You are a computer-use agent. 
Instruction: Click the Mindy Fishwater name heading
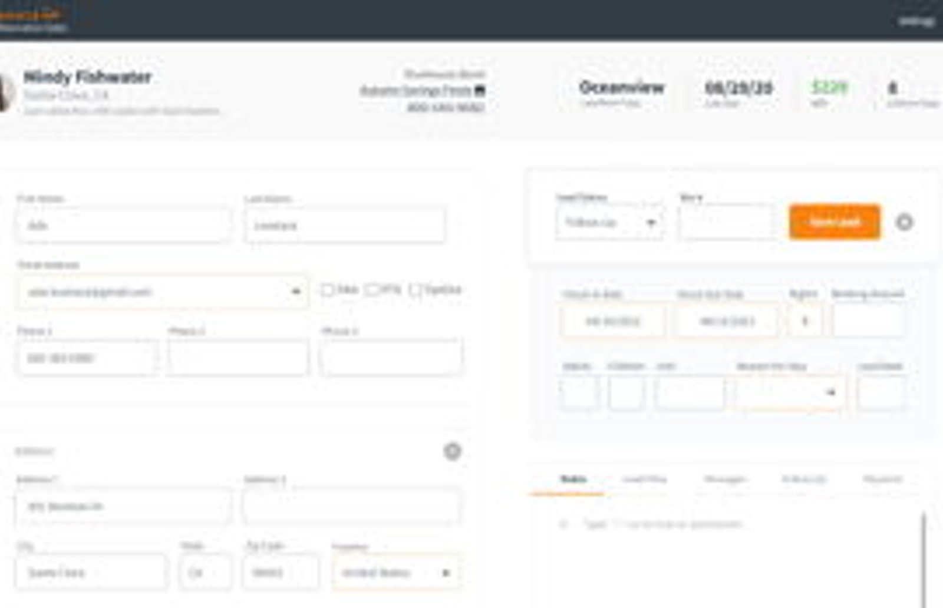pos(87,77)
